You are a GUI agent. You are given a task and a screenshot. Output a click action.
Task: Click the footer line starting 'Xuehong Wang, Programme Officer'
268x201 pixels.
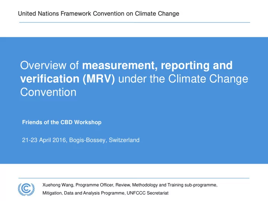130,185
